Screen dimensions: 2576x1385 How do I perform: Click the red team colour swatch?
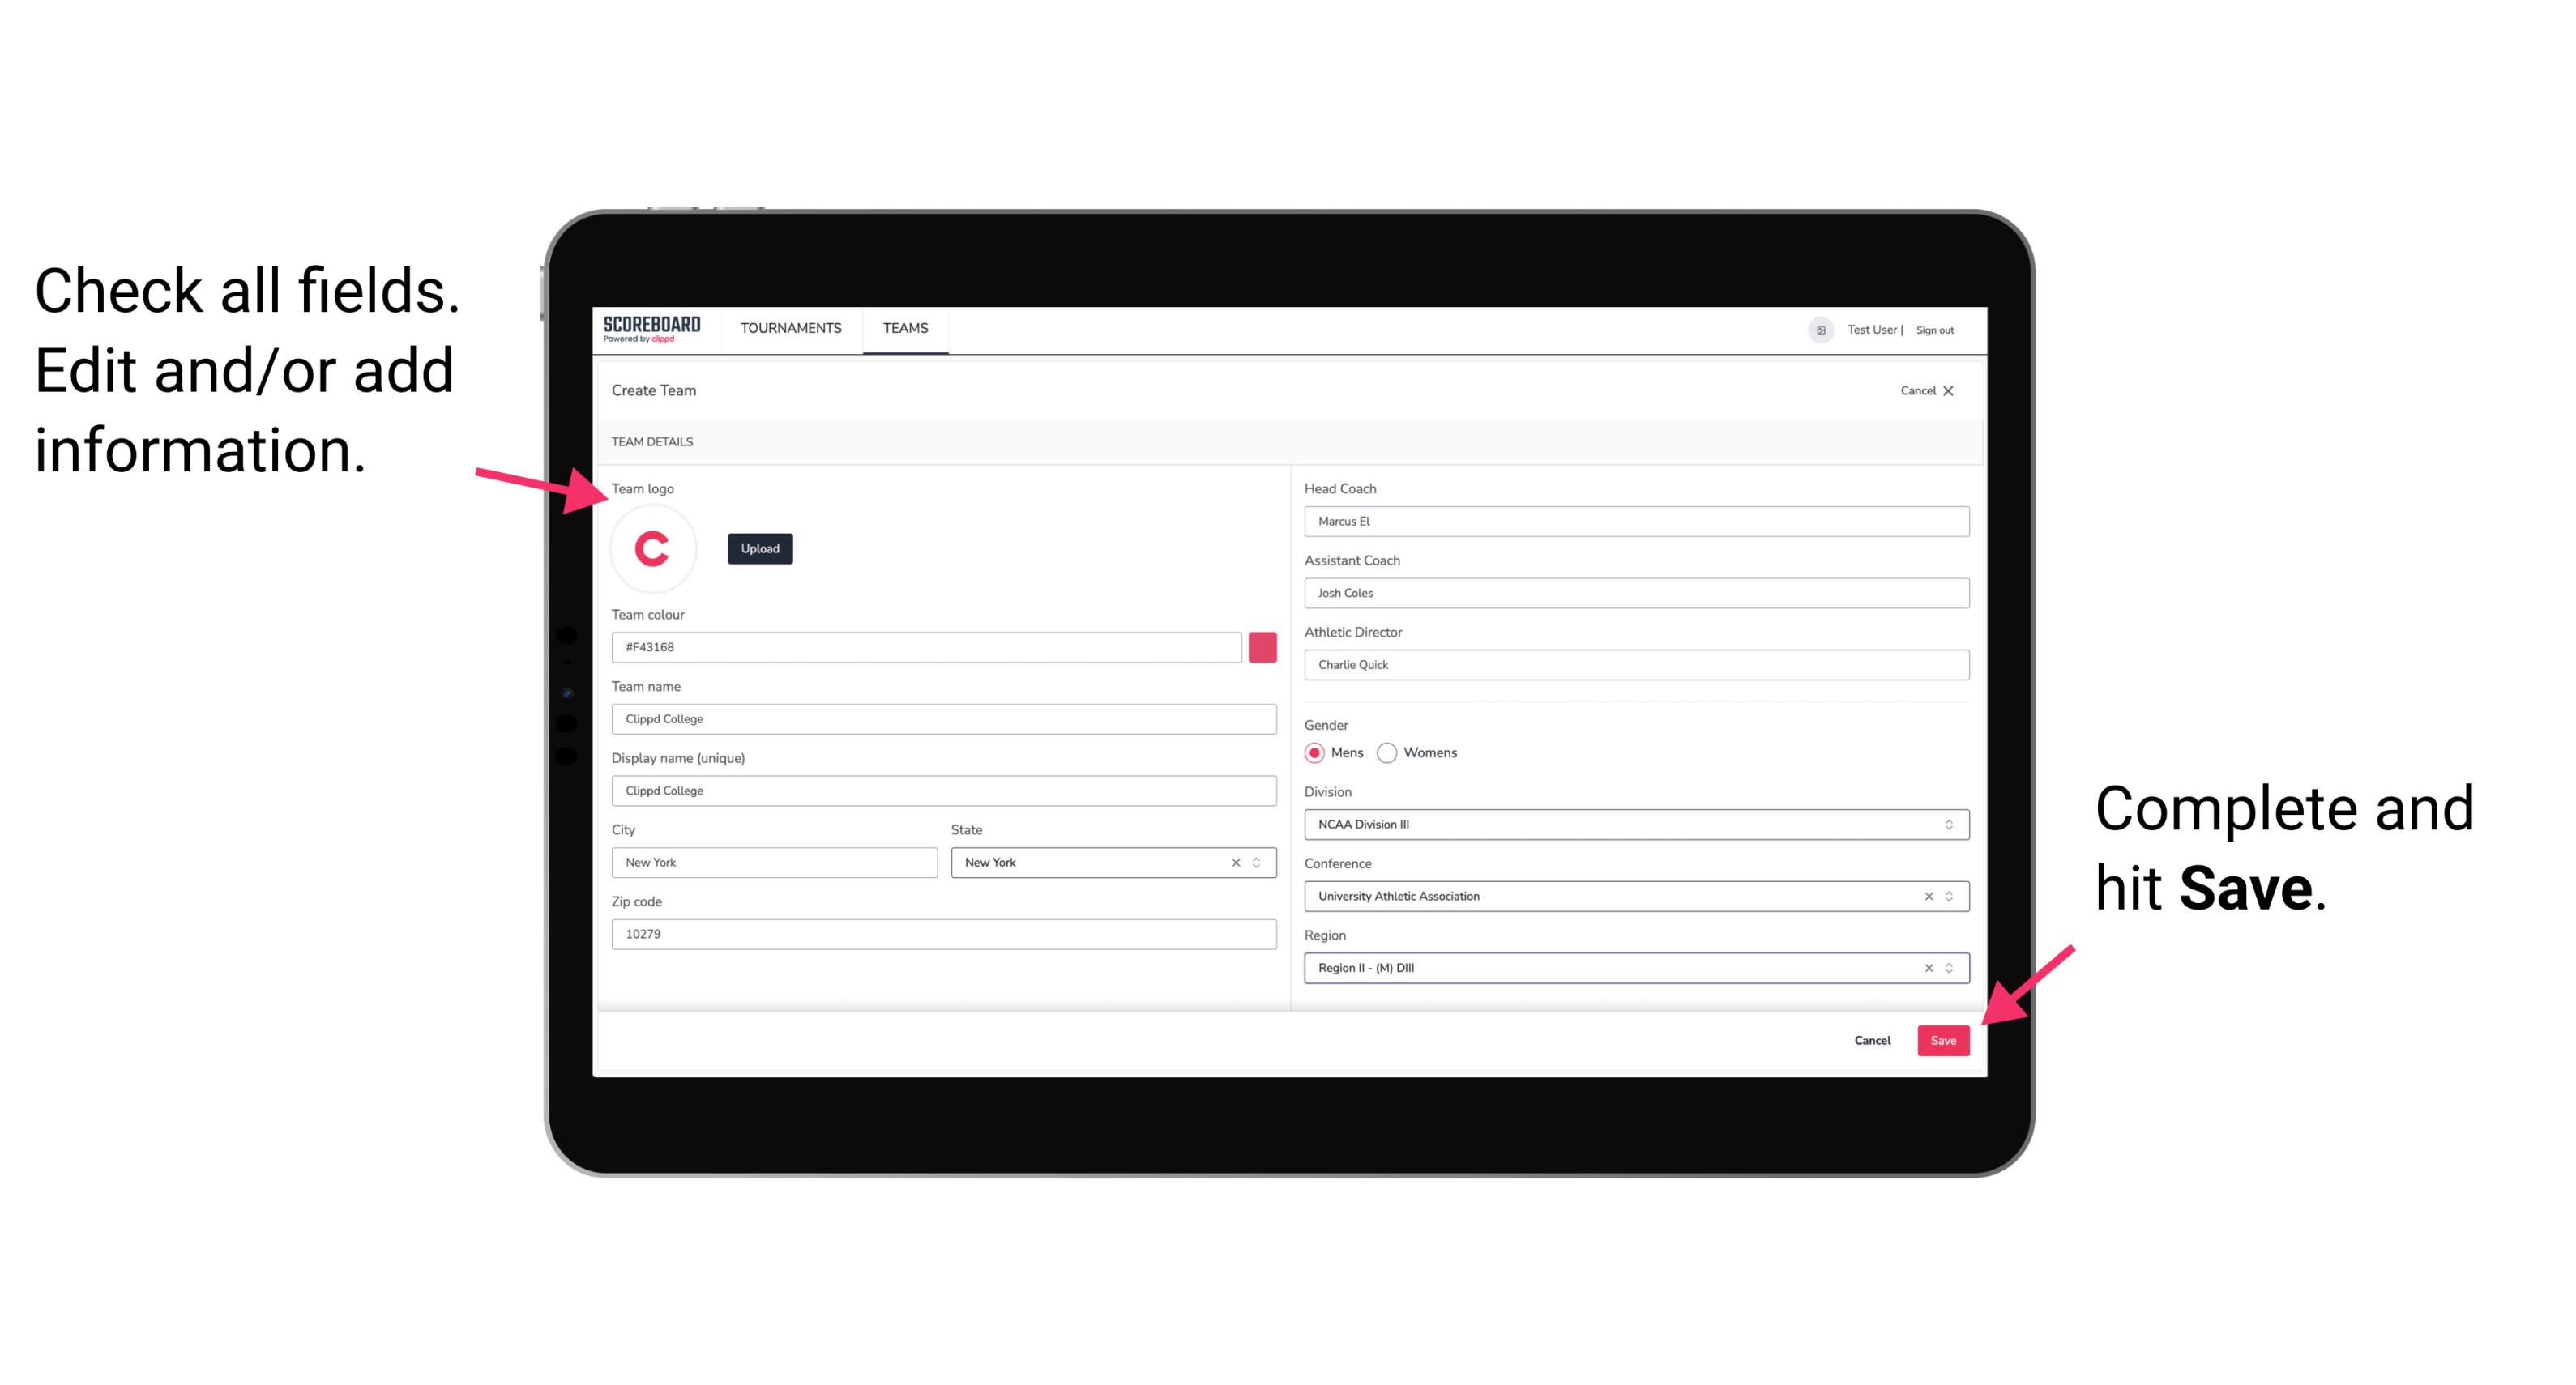click(x=1264, y=646)
